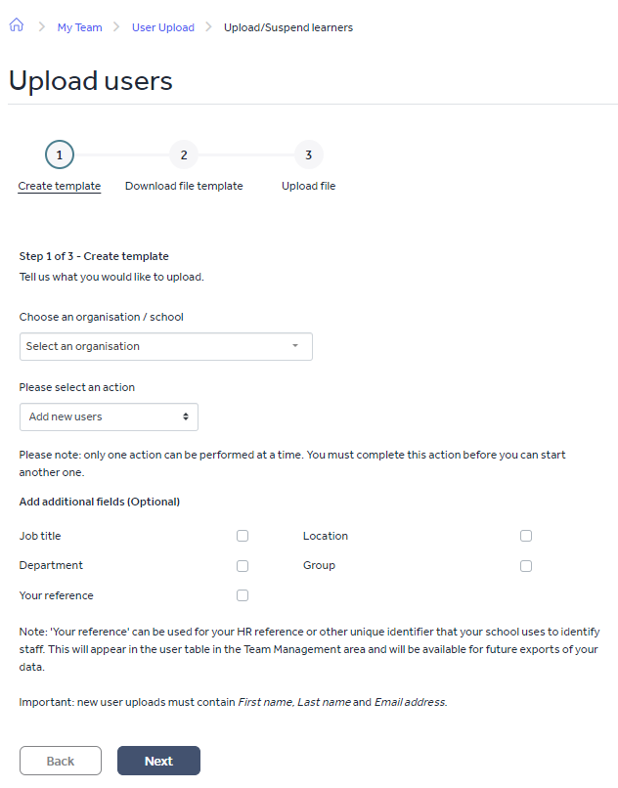Click the Download file template step label
The image size is (618, 788).
click(184, 186)
